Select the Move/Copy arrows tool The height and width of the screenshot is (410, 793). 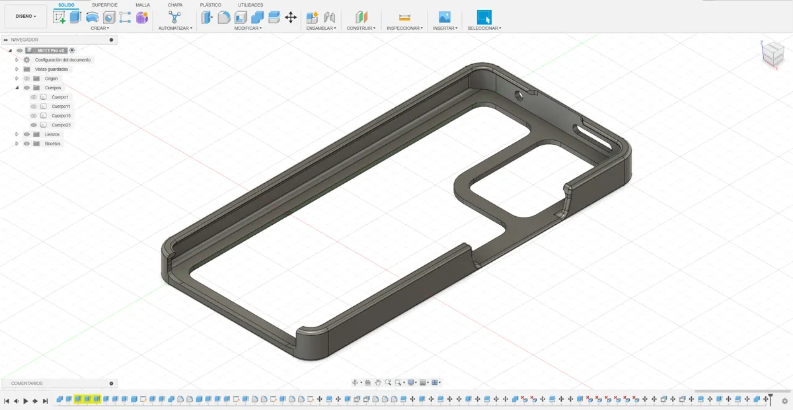[x=291, y=18]
